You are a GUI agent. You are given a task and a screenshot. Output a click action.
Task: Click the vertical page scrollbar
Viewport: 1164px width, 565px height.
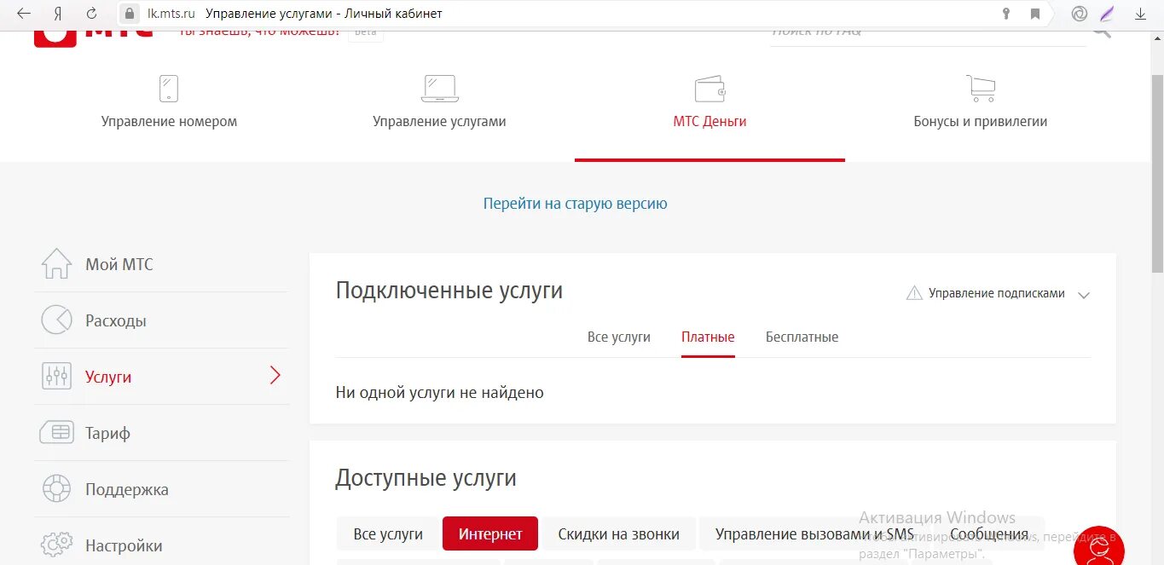click(x=1157, y=173)
